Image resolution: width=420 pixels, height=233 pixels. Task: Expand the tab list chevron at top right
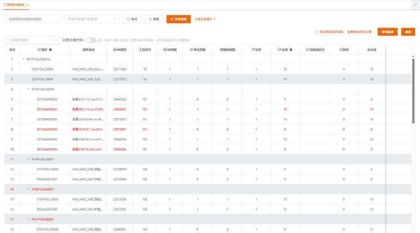point(415,5)
